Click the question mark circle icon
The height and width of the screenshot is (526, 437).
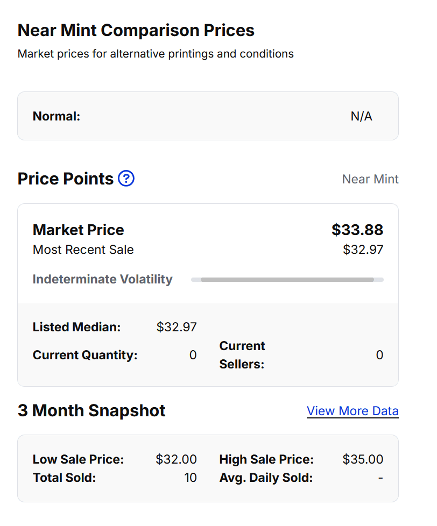click(x=126, y=178)
